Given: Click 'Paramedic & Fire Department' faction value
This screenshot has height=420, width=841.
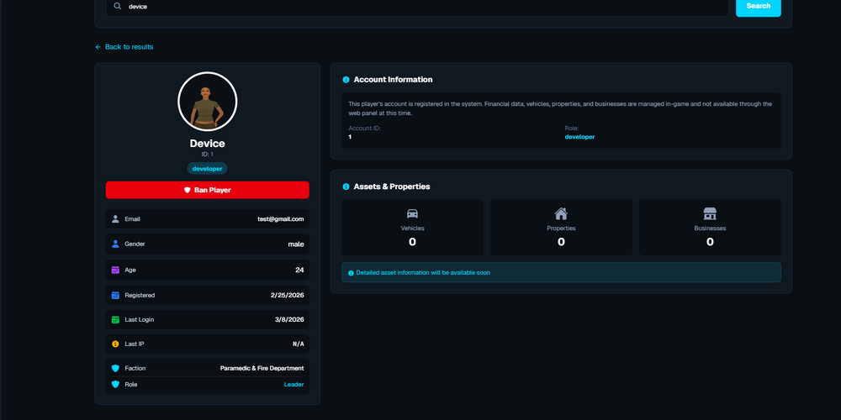Looking at the screenshot, I should click(262, 369).
